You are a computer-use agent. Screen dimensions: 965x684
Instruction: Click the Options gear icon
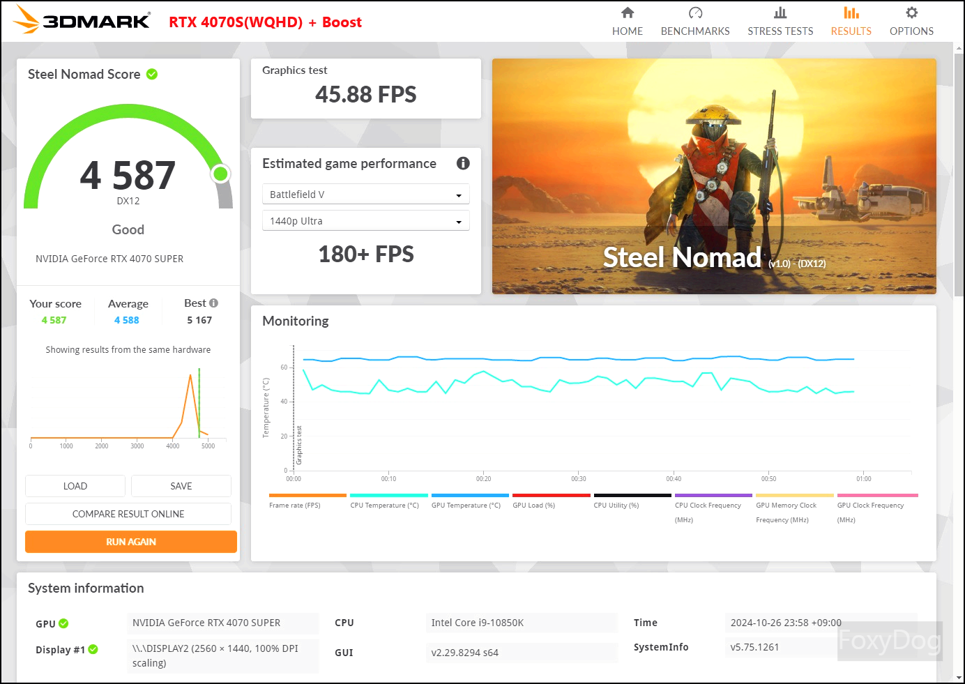coord(911,13)
